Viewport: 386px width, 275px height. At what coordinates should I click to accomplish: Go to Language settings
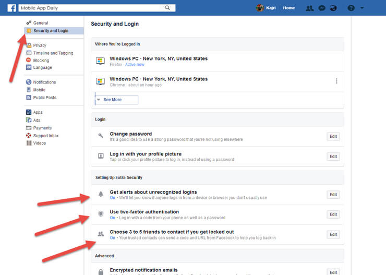click(43, 67)
